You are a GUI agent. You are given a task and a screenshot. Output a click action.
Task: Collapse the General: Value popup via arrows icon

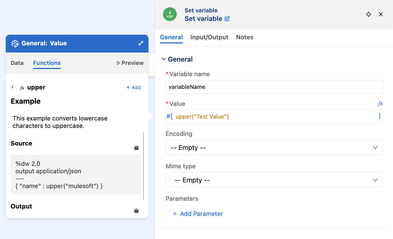point(141,43)
